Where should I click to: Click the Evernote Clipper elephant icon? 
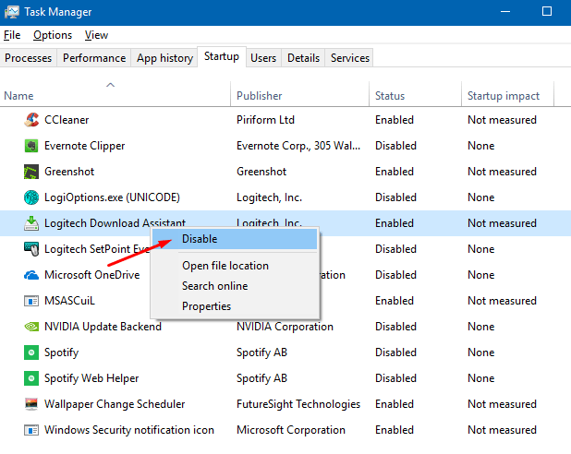click(x=31, y=146)
